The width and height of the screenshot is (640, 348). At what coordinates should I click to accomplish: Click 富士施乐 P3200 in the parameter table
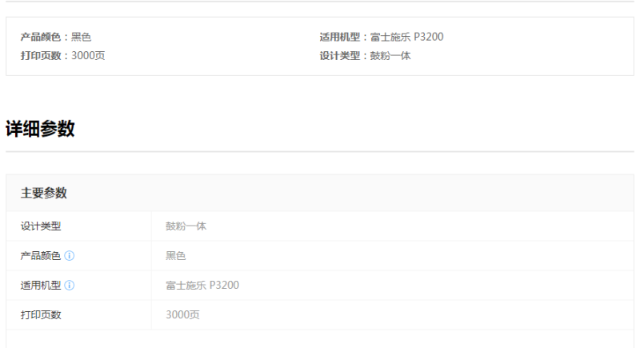(x=202, y=285)
